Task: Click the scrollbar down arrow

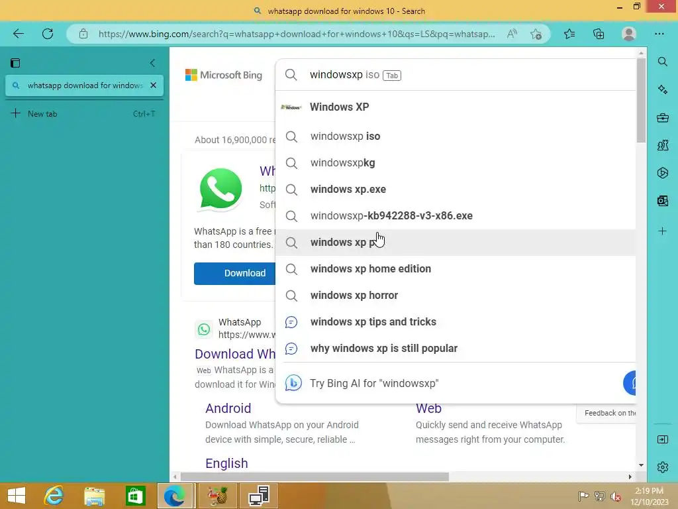Action: [x=641, y=465]
